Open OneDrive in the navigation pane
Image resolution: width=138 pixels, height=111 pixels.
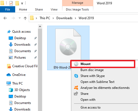click(x=19, y=75)
